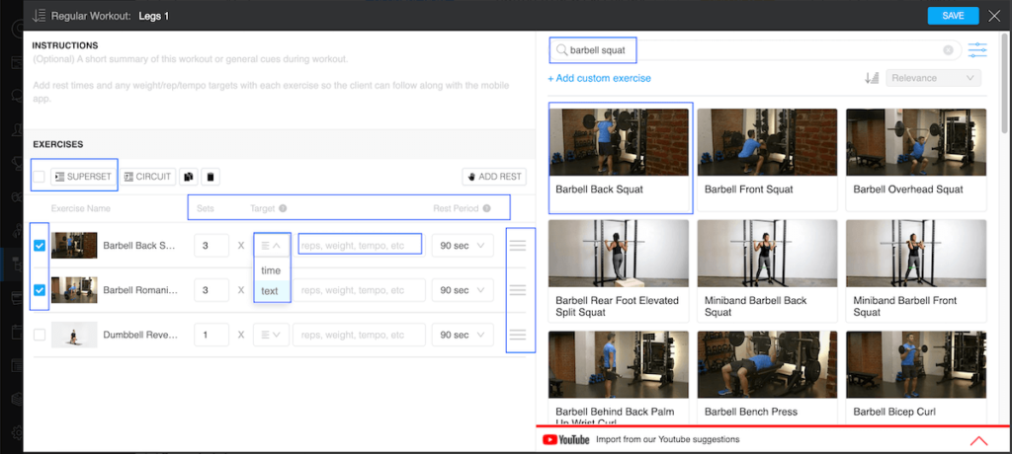Image resolution: width=1012 pixels, height=454 pixels.
Task: Click the sort order icon beside Relevance
Action: pos(873,78)
